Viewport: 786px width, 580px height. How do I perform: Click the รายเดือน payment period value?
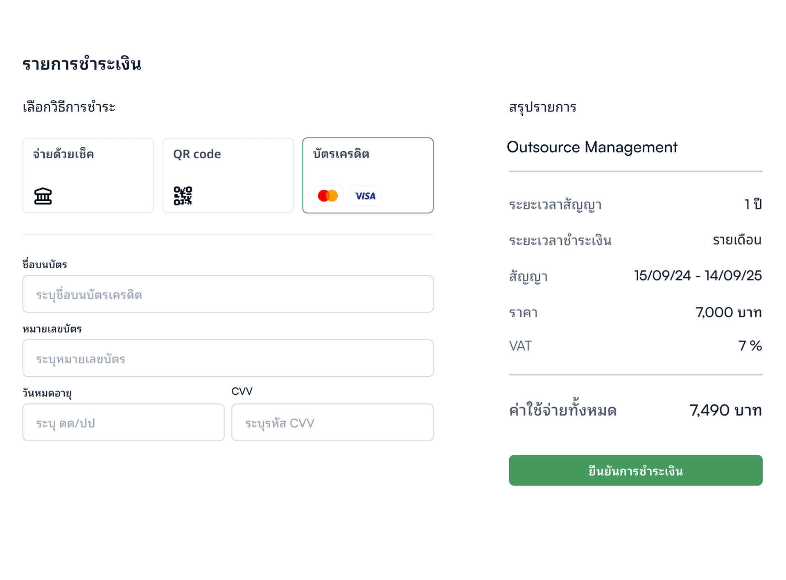click(737, 240)
